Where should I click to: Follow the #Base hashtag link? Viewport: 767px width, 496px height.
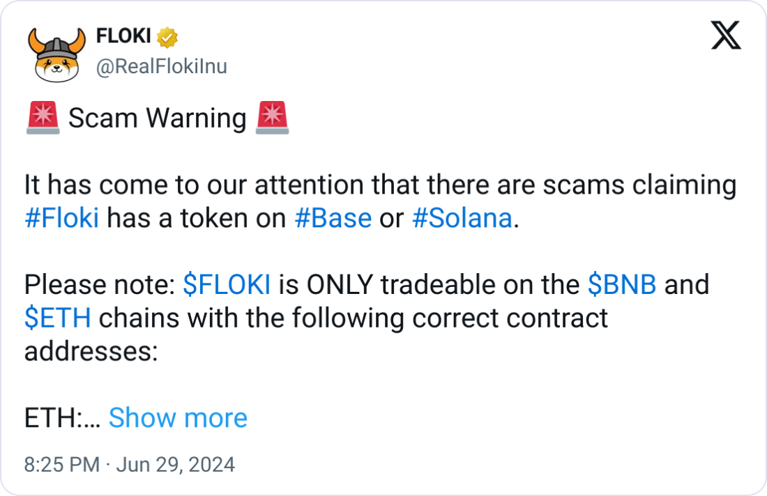(x=333, y=219)
